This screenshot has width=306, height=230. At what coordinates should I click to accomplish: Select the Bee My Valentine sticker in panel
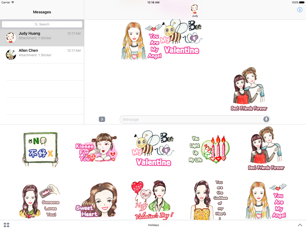click(x=153, y=148)
